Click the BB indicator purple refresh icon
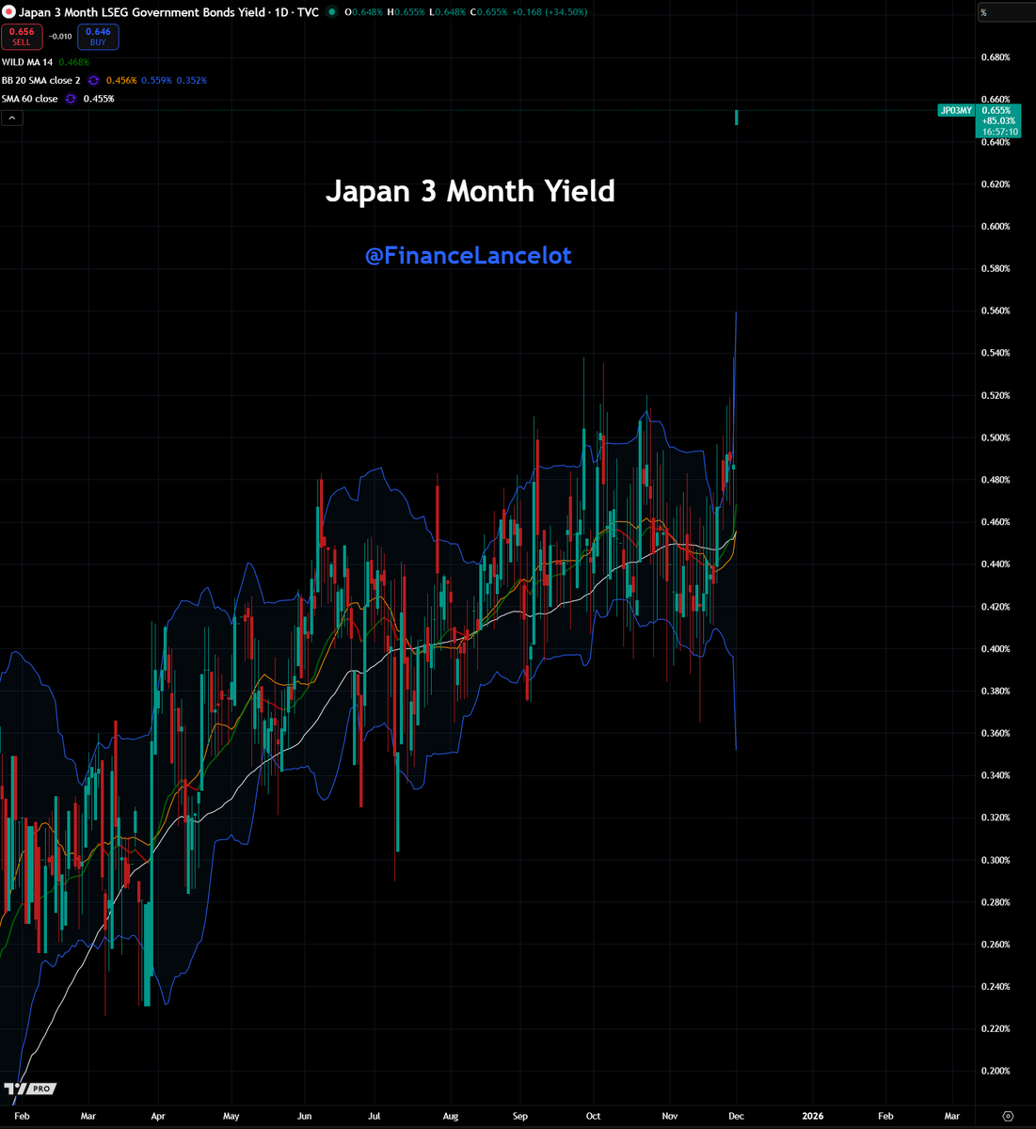Image resolution: width=1036 pixels, height=1129 pixels. tap(94, 81)
